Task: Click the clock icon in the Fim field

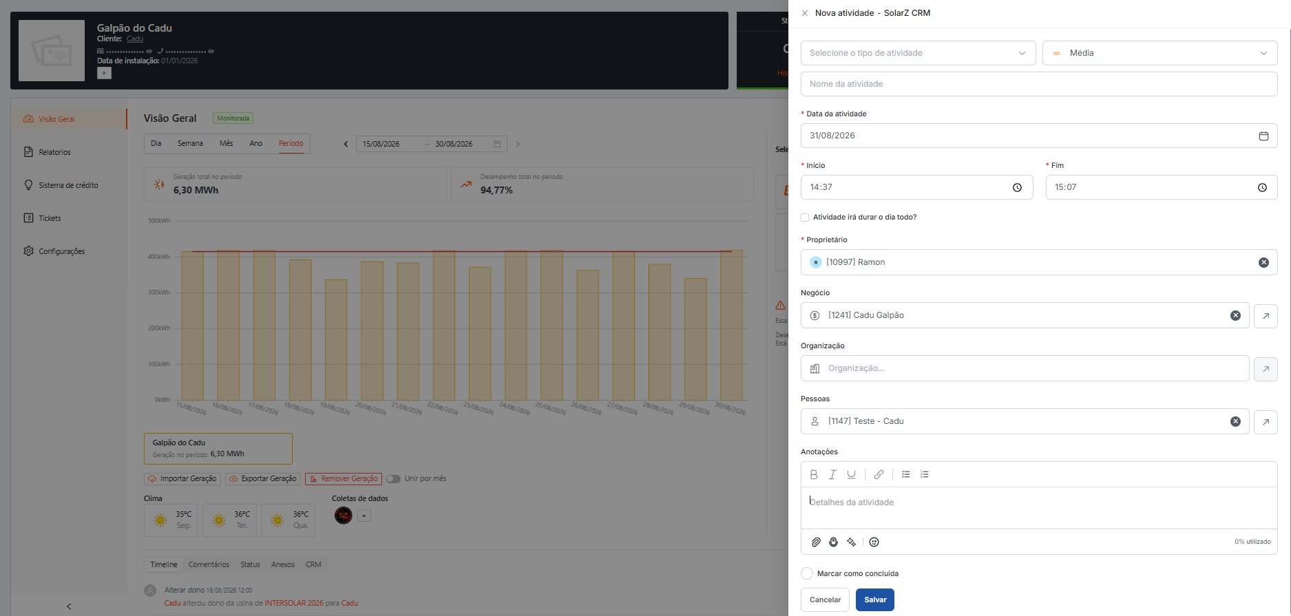Action: point(1262,187)
